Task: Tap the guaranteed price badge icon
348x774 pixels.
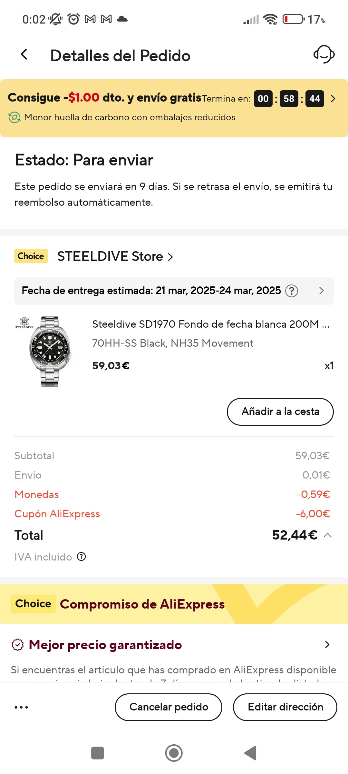Action: point(17,645)
